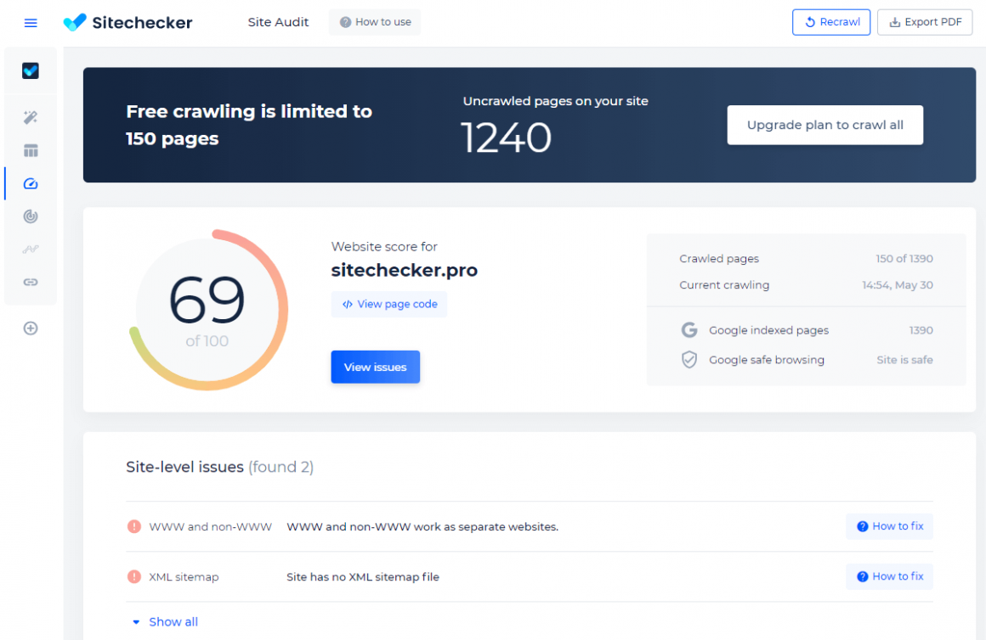Click the project checkmark icon in sidebar

(31, 71)
